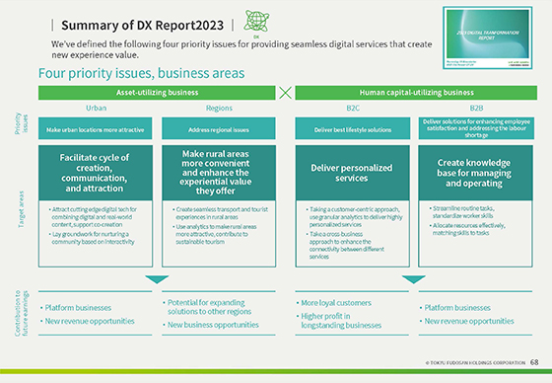552x383 pixels.
Task: Select the Make urban locations more attractive box
Action: coord(95,128)
